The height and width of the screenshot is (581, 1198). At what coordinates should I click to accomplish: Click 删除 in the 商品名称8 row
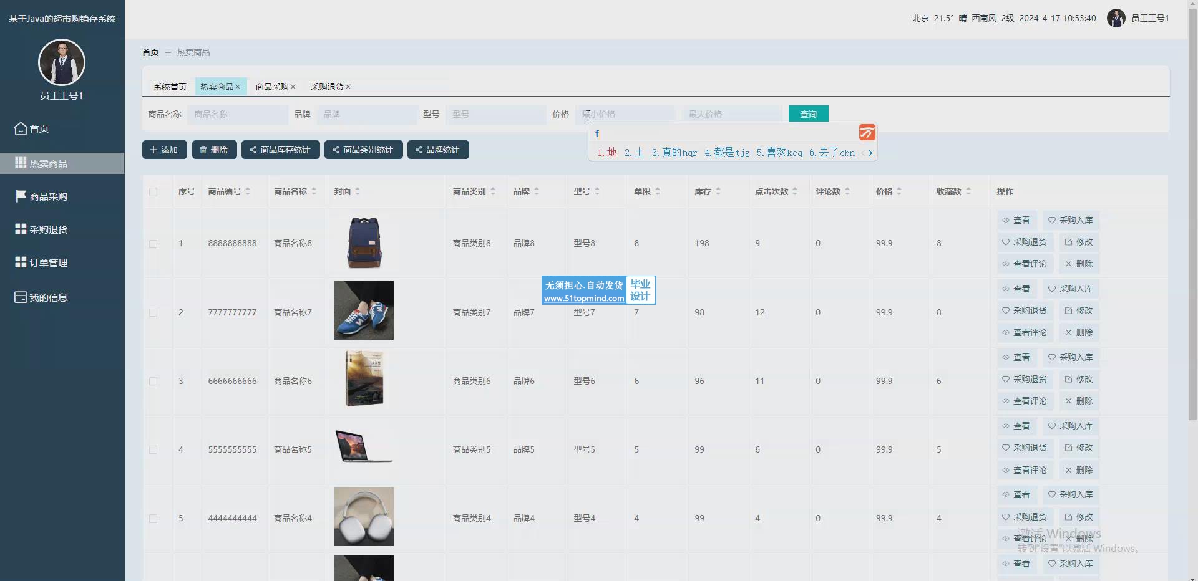(1079, 264)
